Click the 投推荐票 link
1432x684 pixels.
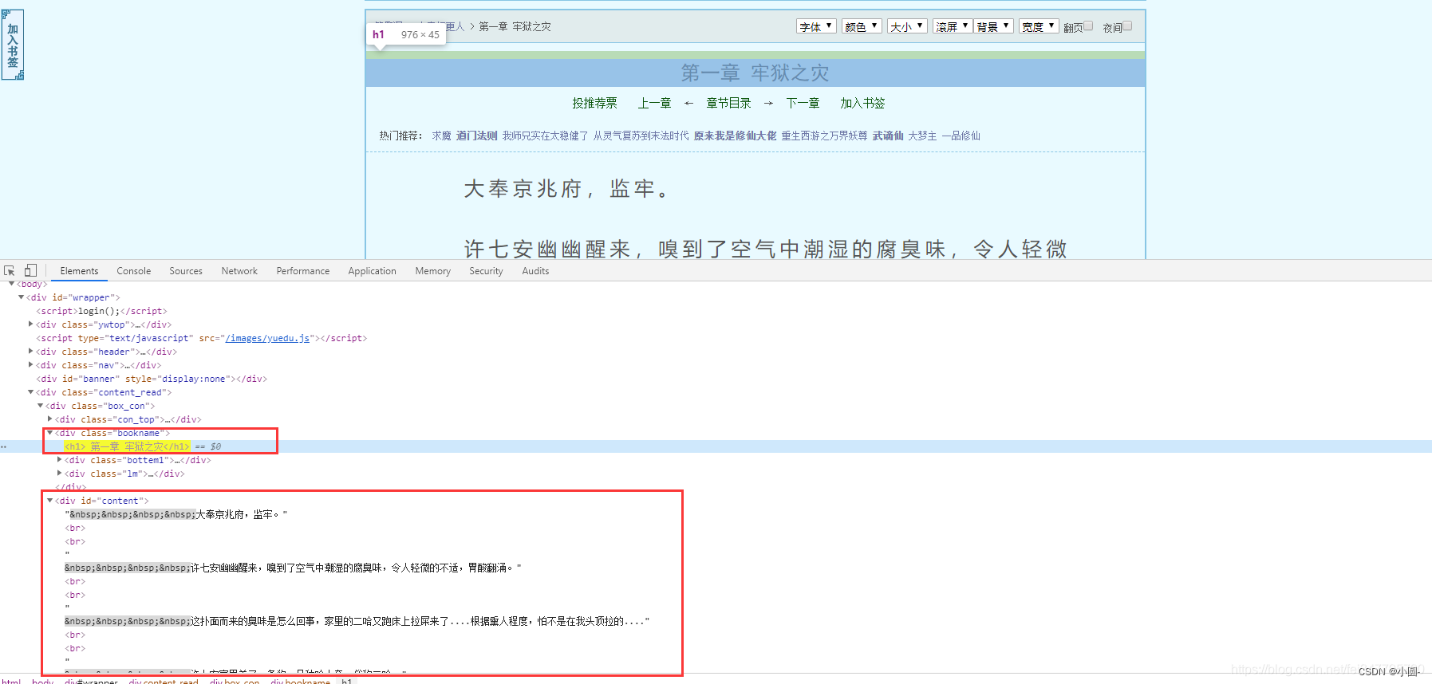coord(594,103)
